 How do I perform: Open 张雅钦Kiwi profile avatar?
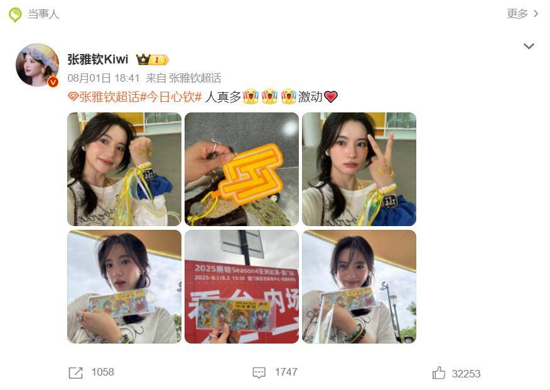tap(37, 65)
